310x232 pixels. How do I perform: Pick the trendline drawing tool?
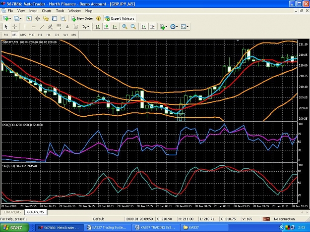point(42,27)
